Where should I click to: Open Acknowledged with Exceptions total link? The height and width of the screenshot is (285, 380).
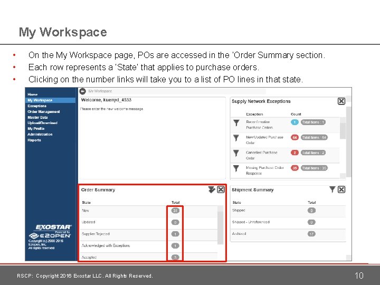(175, 246)
